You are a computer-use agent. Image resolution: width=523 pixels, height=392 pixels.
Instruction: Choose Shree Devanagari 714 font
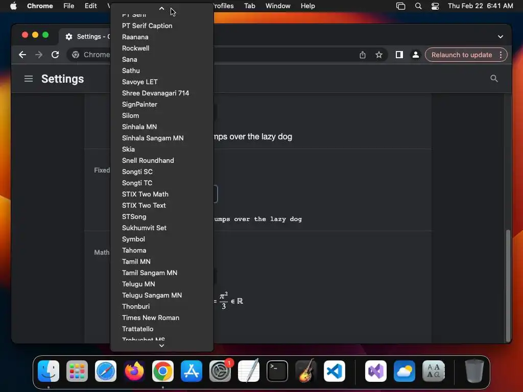coord(162,93)
